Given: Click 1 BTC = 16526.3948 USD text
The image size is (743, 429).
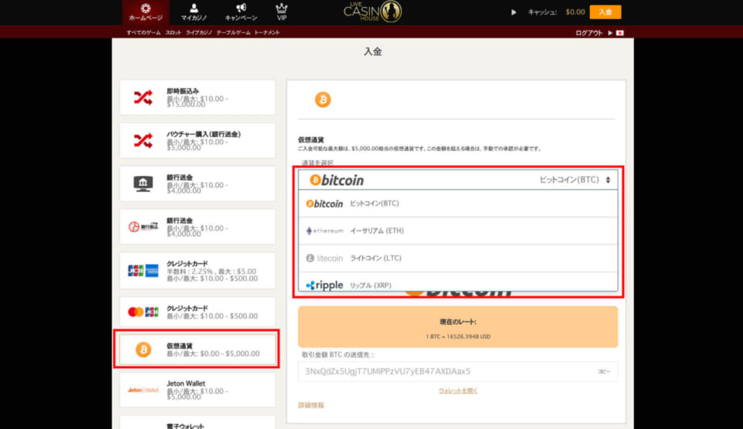Looking at the screenshot, I should tap(457, 337).
